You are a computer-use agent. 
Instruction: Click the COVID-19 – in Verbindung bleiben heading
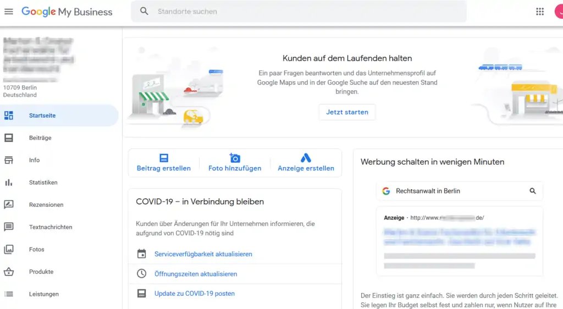click(x=200, y=202)
